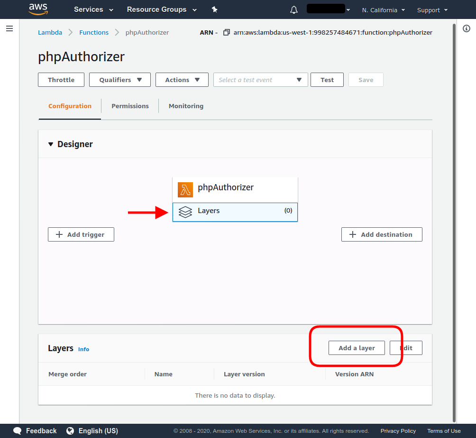Open the notifications bell icon
Viewport: 476px width, 438px height.
click(x=294, y=10)
